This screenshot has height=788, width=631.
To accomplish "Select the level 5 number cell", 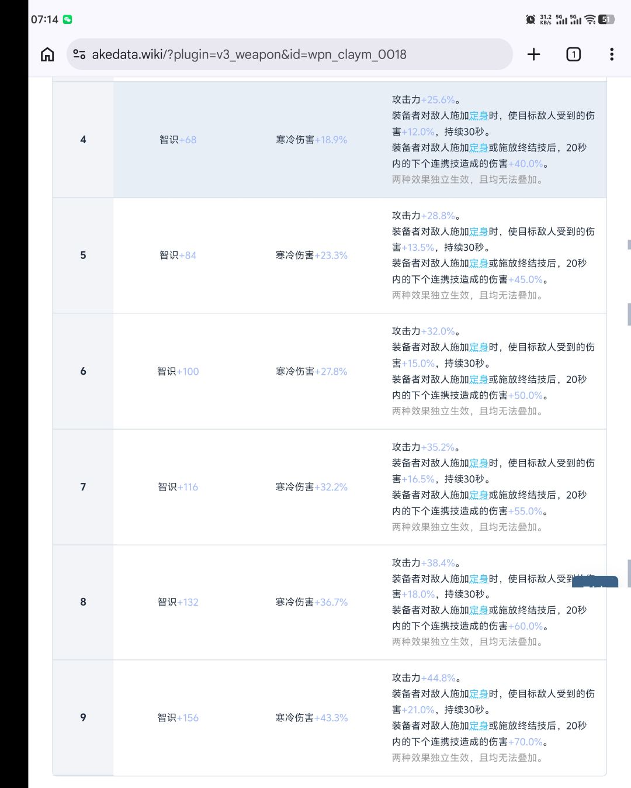I will coord(83,255).
